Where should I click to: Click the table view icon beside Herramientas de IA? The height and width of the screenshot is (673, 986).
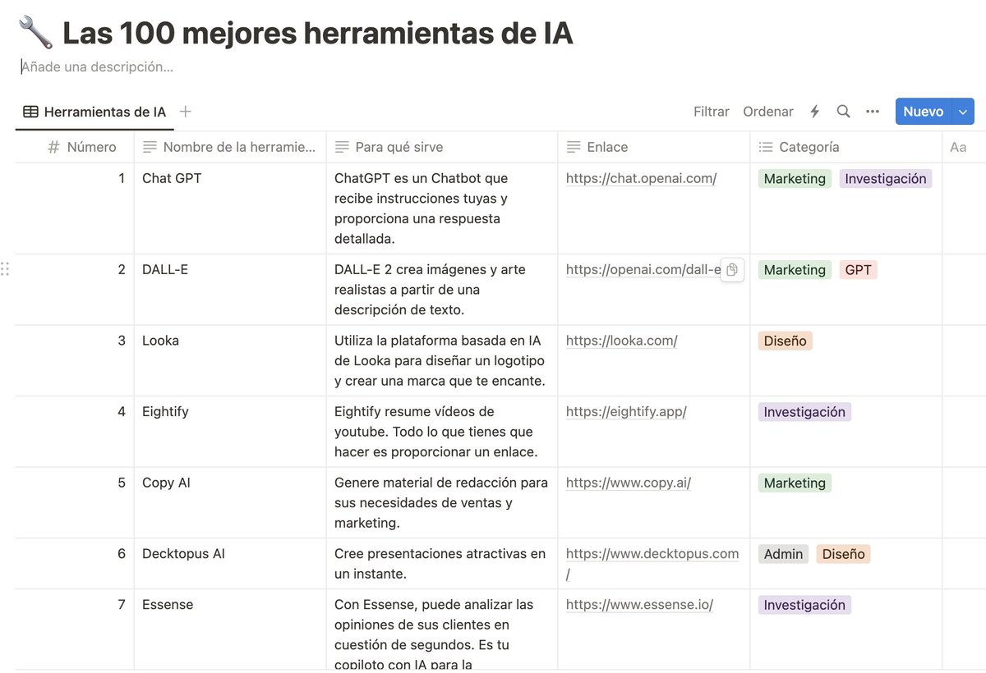[30, 111]
